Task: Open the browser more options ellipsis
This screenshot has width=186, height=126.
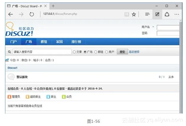Action: (177, 14)
